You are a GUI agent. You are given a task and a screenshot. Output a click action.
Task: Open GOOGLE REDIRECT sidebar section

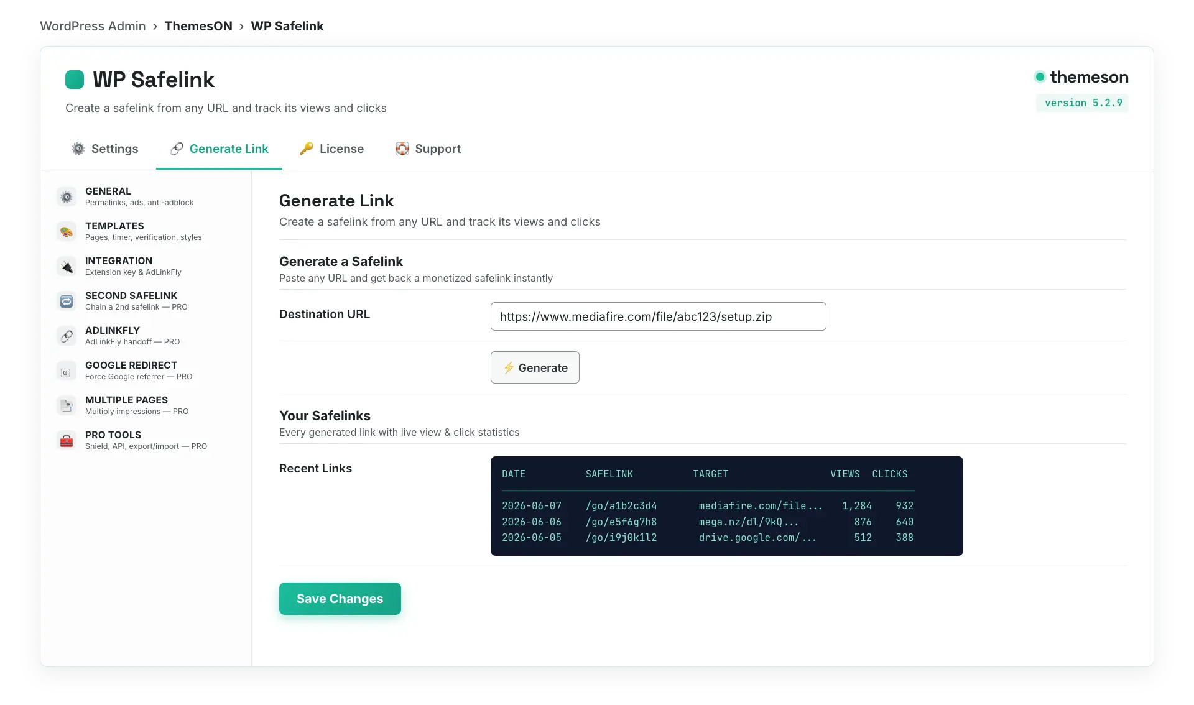click(x=146, y=371)
